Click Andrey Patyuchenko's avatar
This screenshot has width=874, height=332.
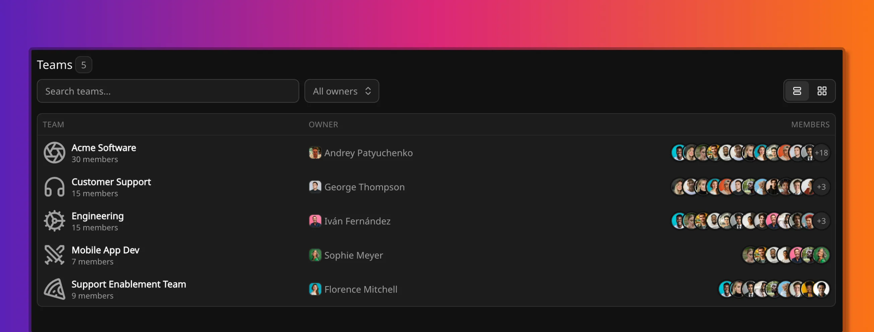pyautogui.click(x=315, y=153)
